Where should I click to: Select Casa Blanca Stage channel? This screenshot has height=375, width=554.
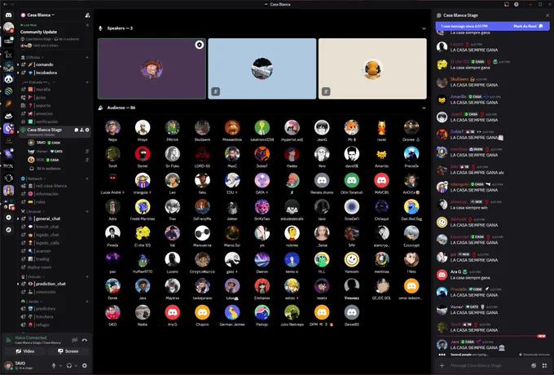point(55,131)
